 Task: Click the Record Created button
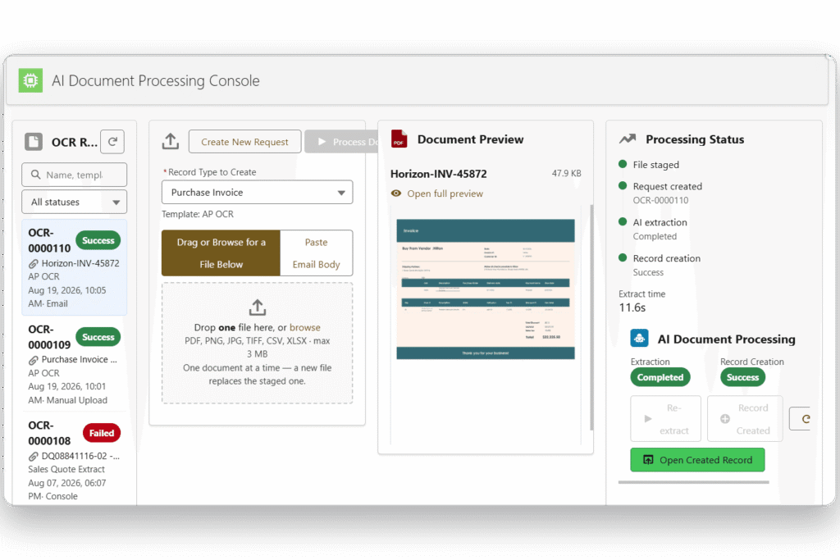tap(745, 419)
